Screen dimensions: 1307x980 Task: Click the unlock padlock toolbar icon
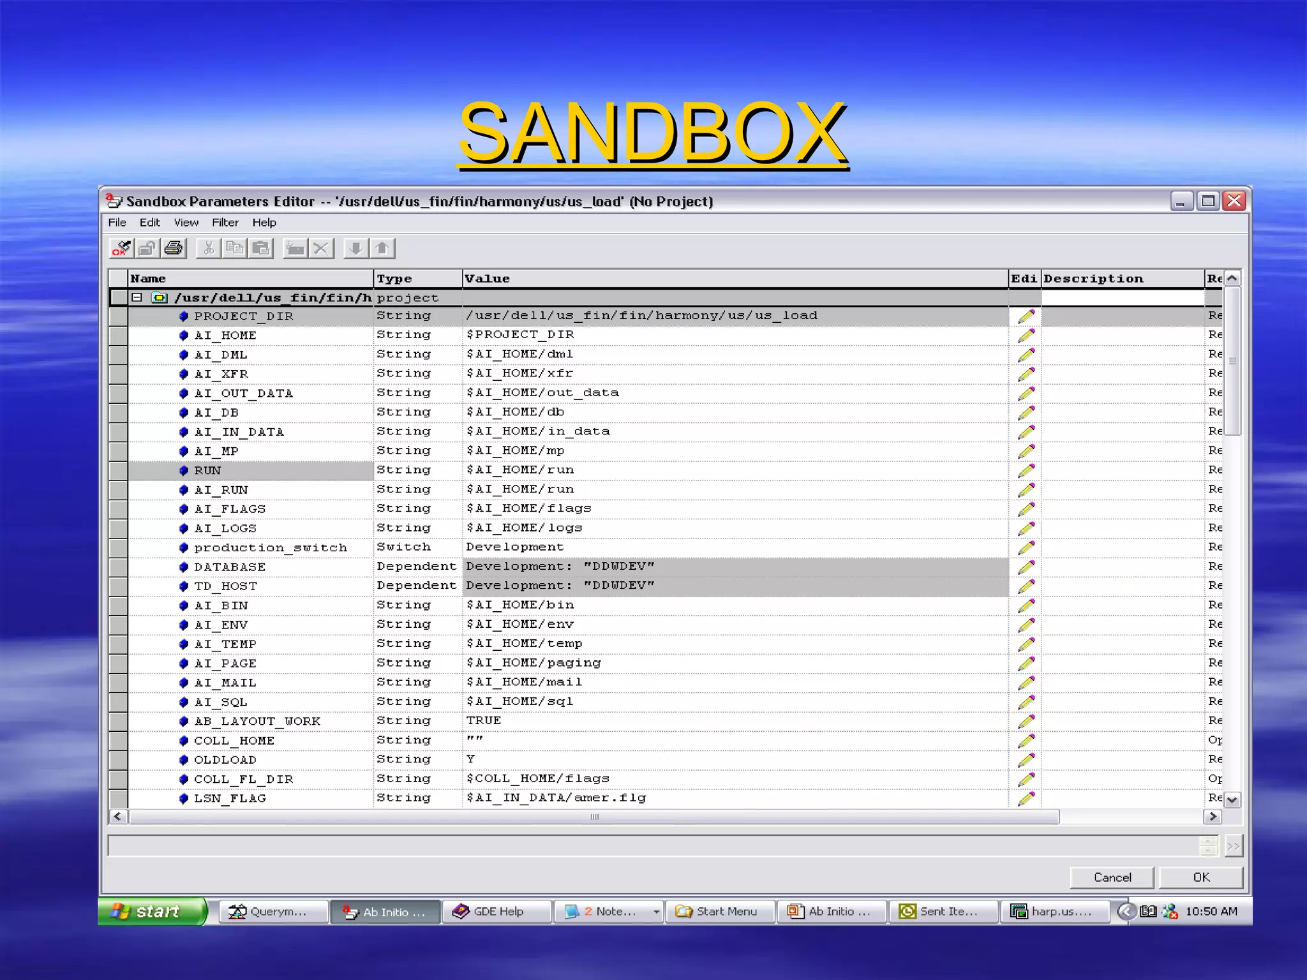147,248
